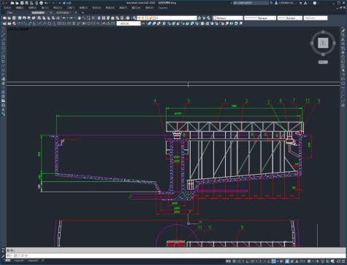Click Clean Screen icon in status bar
The width and height of the screenshot is (347, 265).
point(338,261)
